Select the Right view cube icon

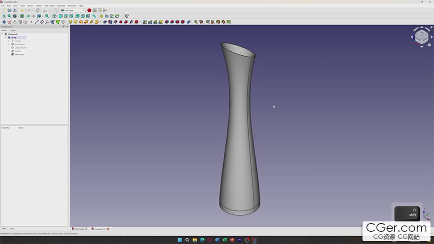(71, 16)
